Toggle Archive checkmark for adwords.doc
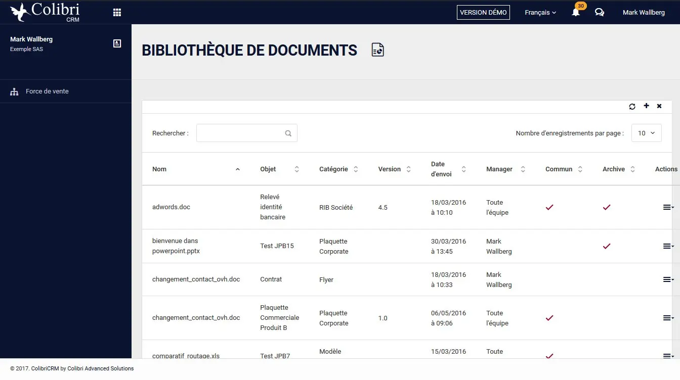Image resolution: width=680 pixels, height=380 pixels. 607,207
